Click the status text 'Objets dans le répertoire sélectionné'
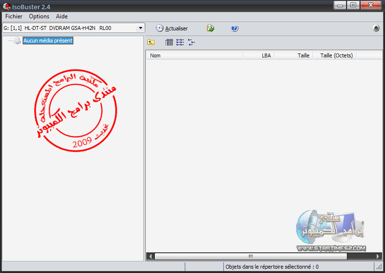The width and height of the screenshot is (385, 273). click(272, 267)
